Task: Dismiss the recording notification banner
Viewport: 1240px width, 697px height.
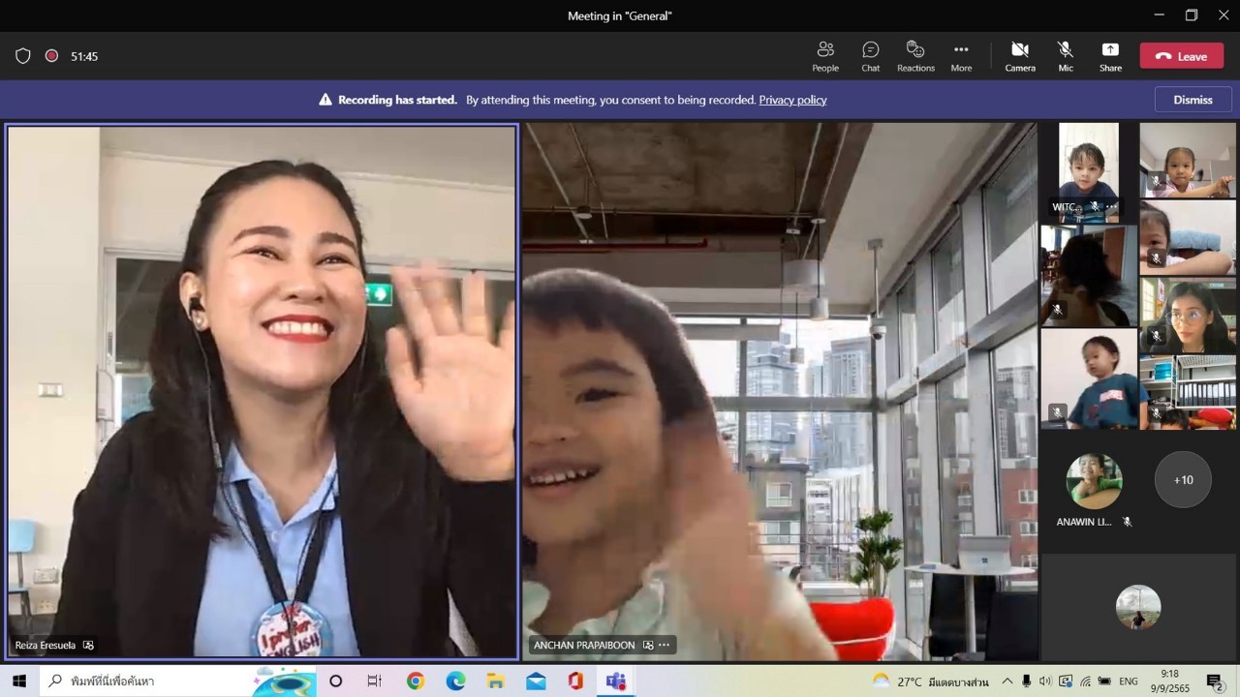Action: 1193,100
